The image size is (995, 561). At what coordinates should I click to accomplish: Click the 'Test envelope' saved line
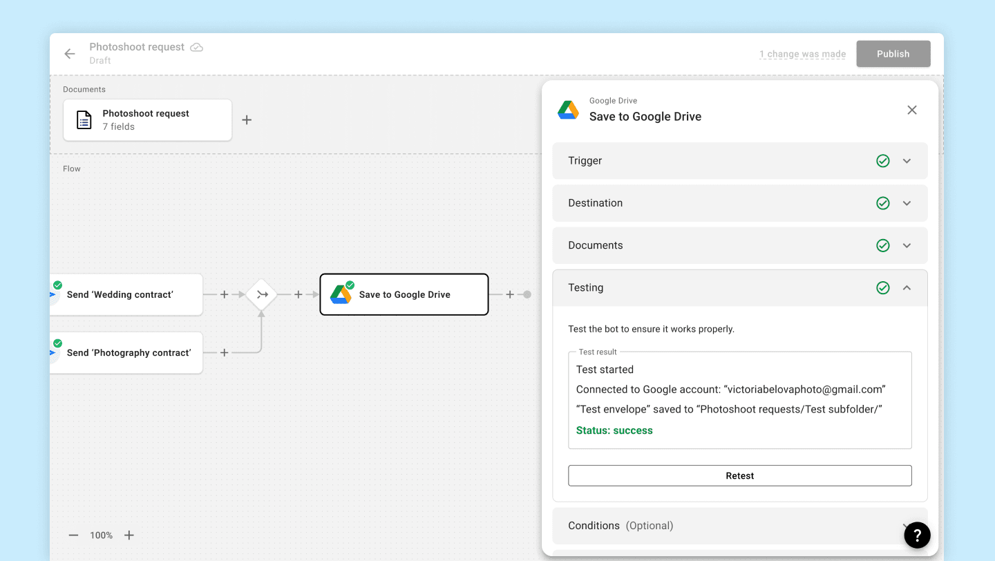[x=729, y=410]
